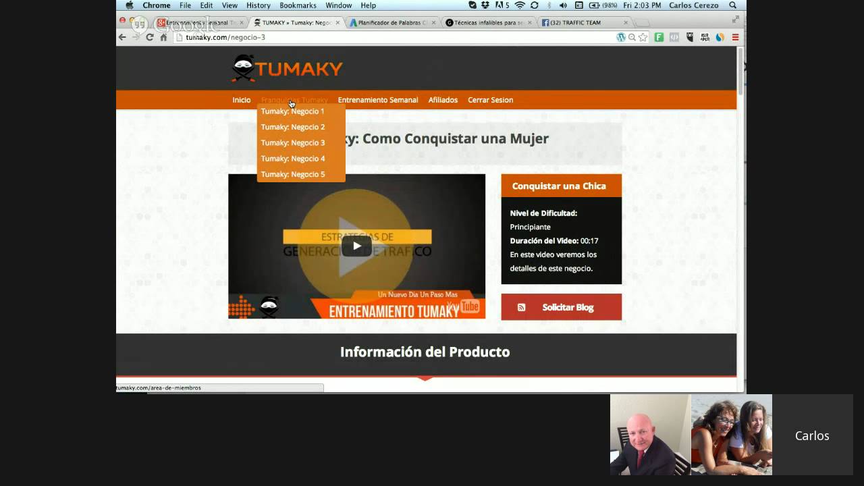This screenshot has height=486, width=864.
Task: Click the green Feedly extension icon
Action: pos(659,37)
